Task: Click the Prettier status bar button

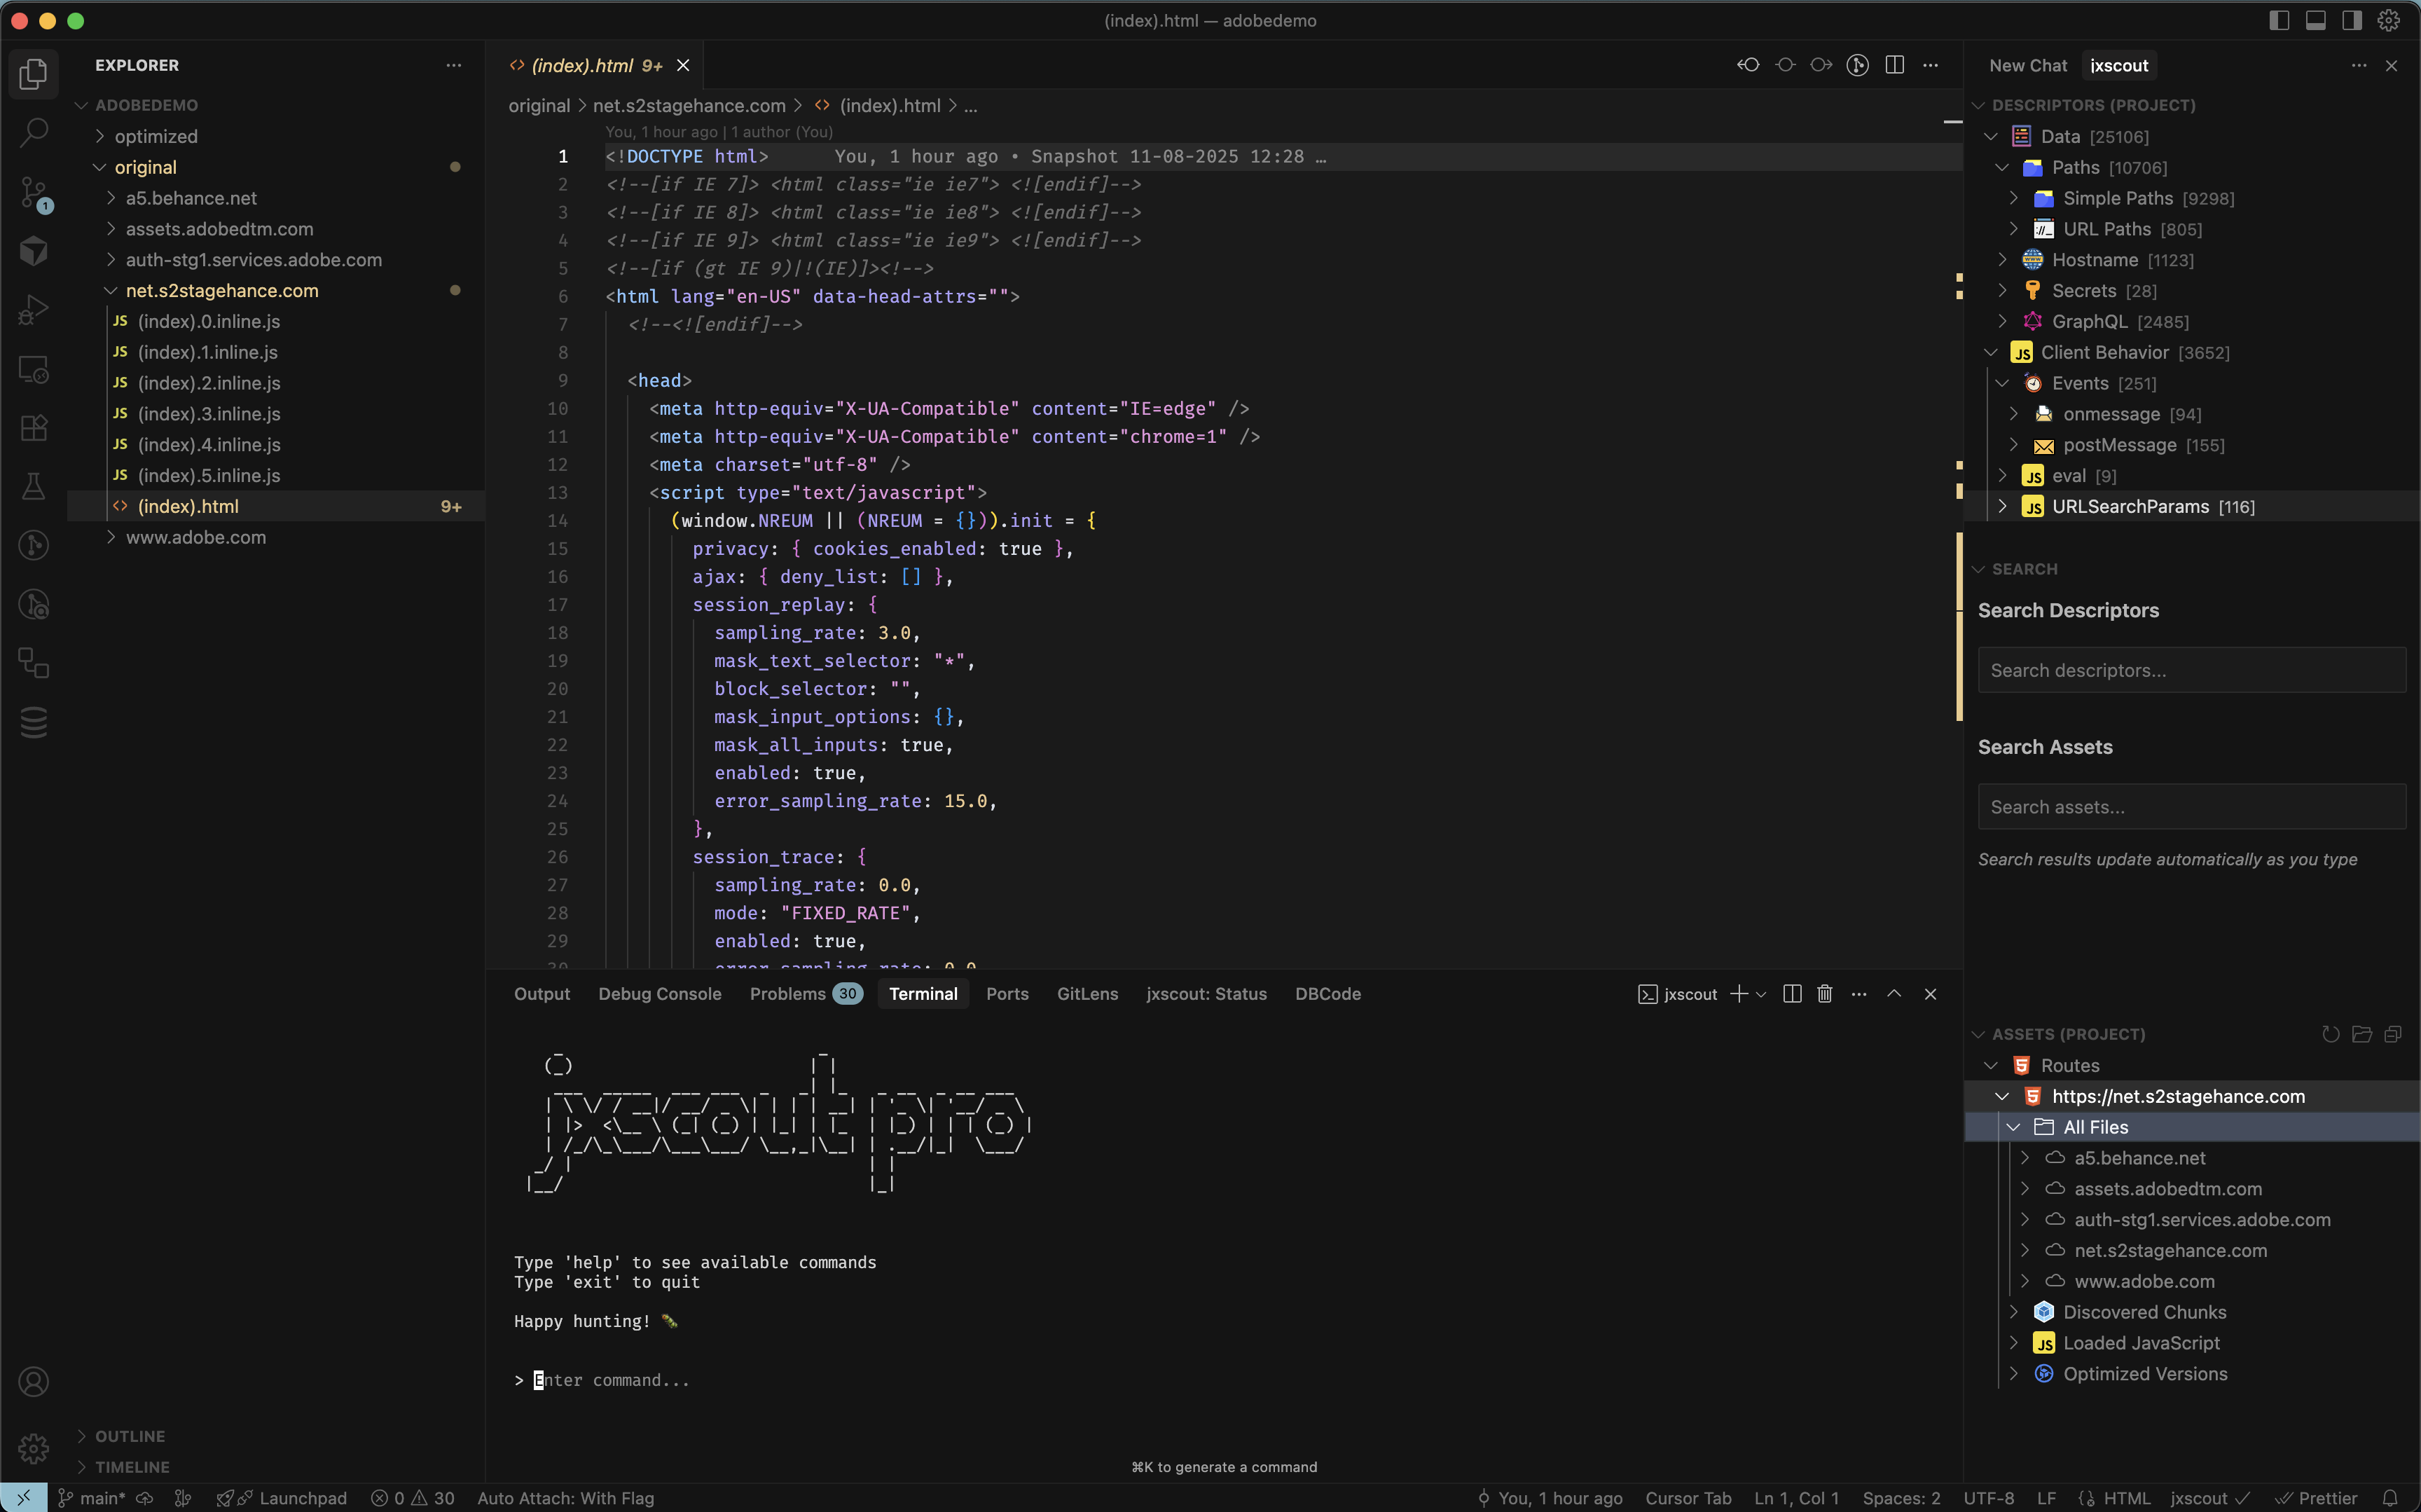Action: 2317,1498
